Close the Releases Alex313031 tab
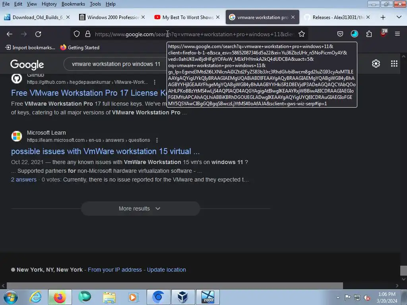Viewport: 407px width, 305px height. pyautogui.click(x=368, y=17)
